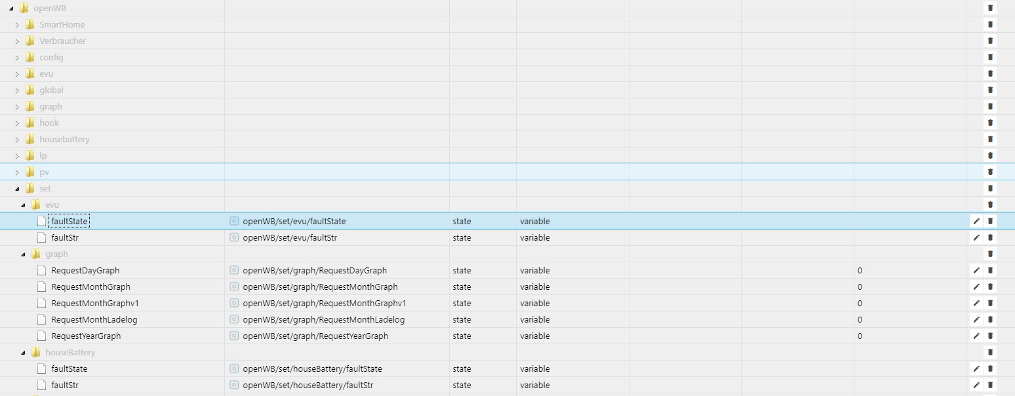Click the value 0 of RequestDayGraph
This screenshot has width=1015, height=396.
860,271
